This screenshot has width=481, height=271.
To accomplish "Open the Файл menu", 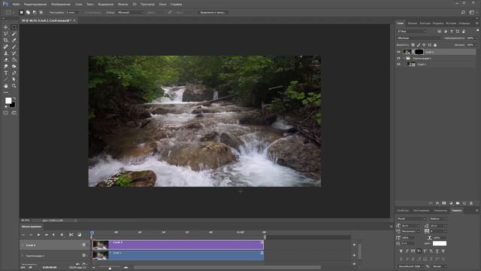I will click(17, 5).
